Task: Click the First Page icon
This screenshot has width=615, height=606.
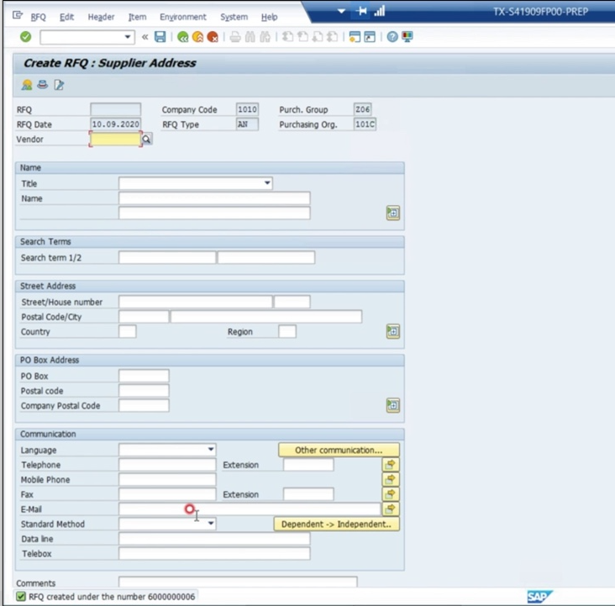Action: click(x=287, y=37)
